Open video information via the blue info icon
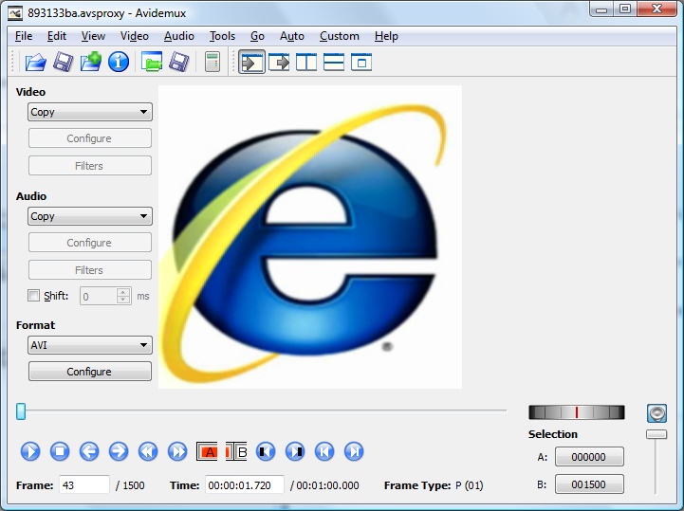Viewport: 684px width, 511px height. pyautogui.click(x=119, y=63)
